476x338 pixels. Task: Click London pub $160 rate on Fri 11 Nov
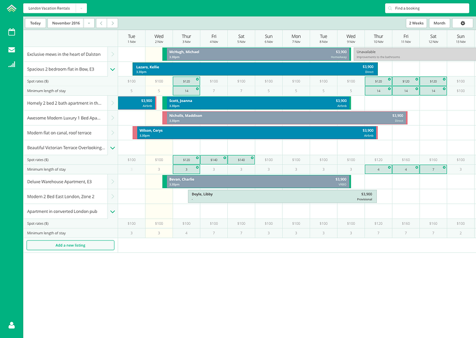pyautogui.click(x=406, y=224)
